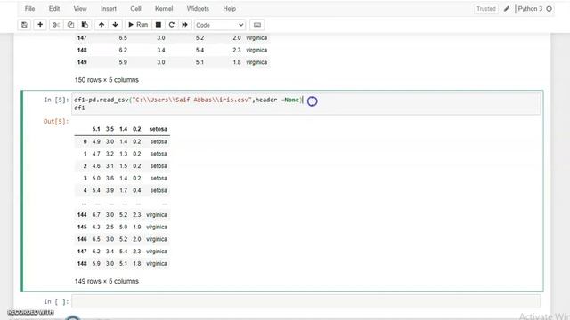The width and height of the screenshot is (570, 320).
Task: Cut selected cells with the scissors icon
Action: 56,25
